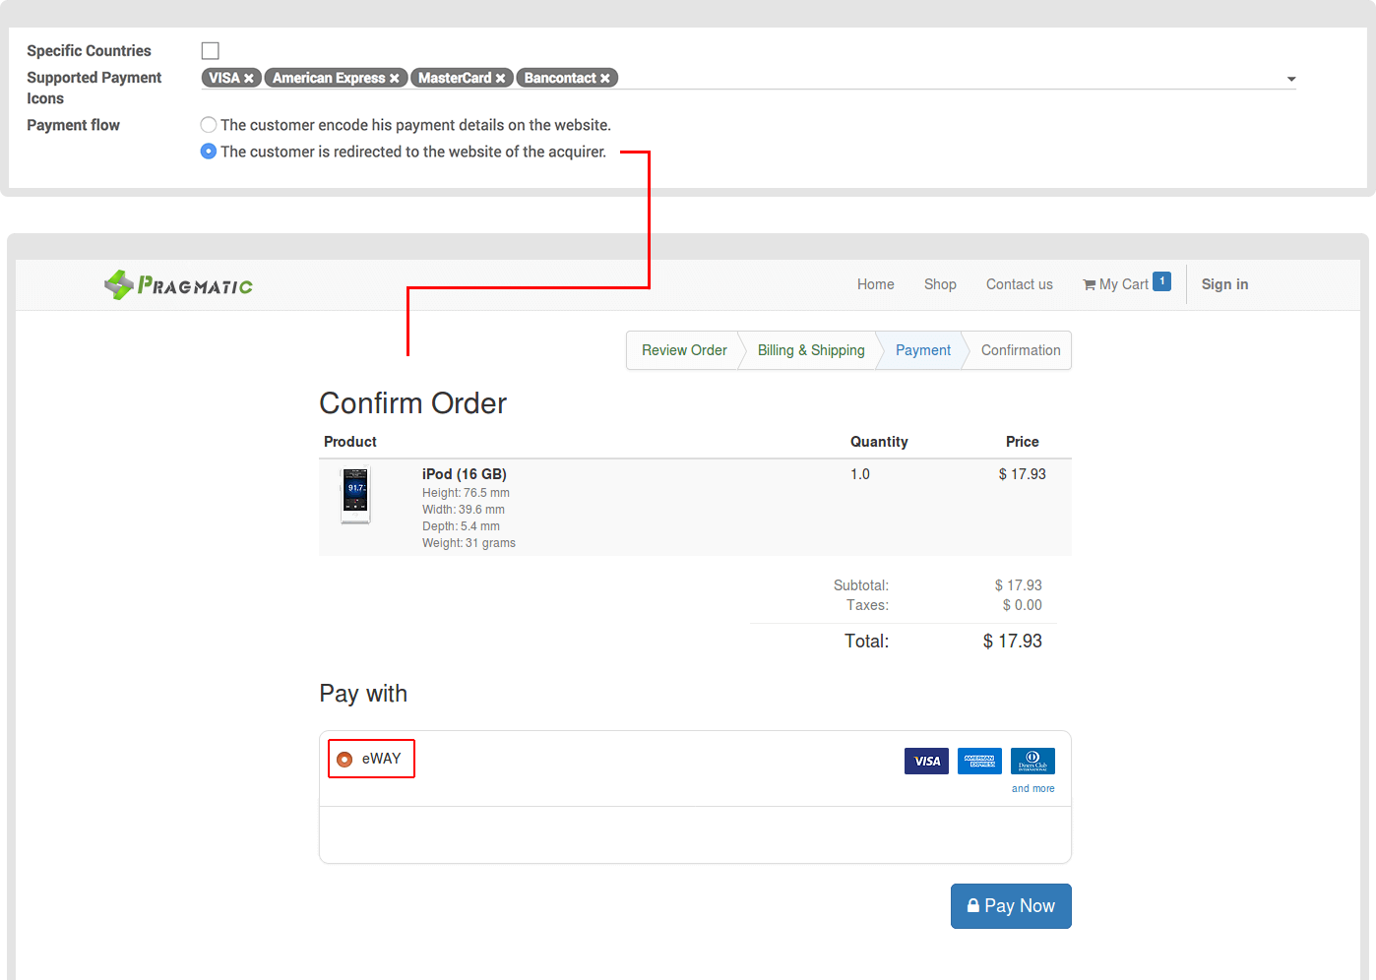Expand Supported Payment Icons dropdown arrow
The width and height of the screenshot is (1376, 980).
[1291, 79]
